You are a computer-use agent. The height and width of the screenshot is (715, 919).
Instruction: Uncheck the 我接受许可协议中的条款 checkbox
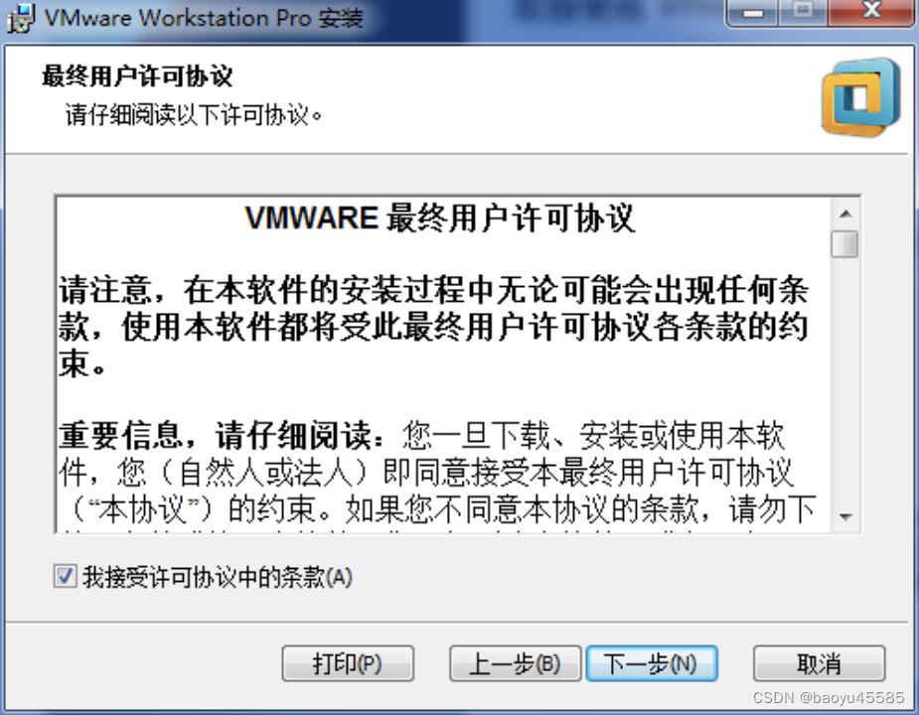pos(65,576)
